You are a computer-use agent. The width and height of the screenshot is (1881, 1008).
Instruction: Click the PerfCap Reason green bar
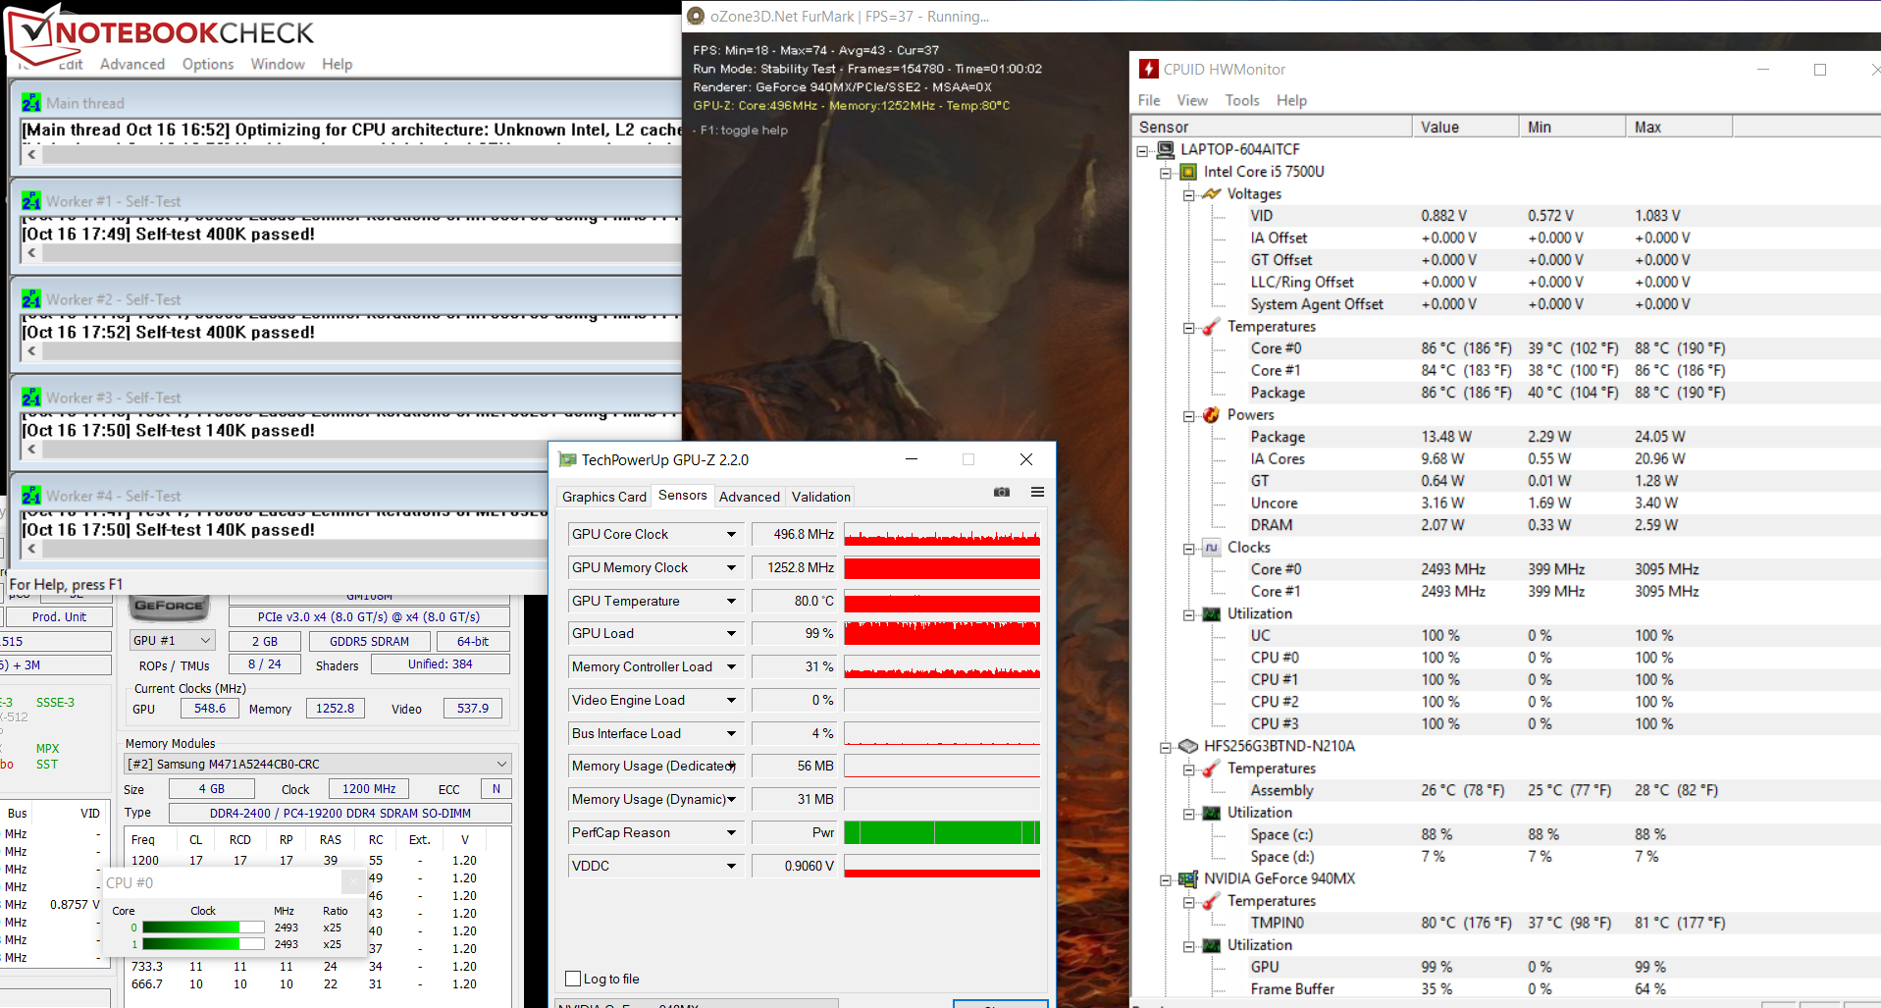point(942,832)
